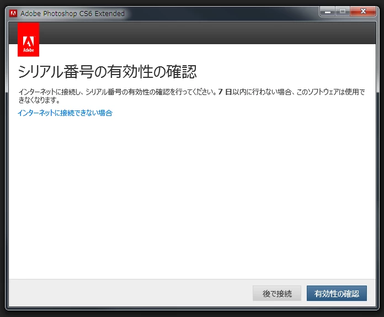Minimize the Photoshop CS6 Extended window
The width and height of the screenshot is (384, 317).
pos(328,12)
